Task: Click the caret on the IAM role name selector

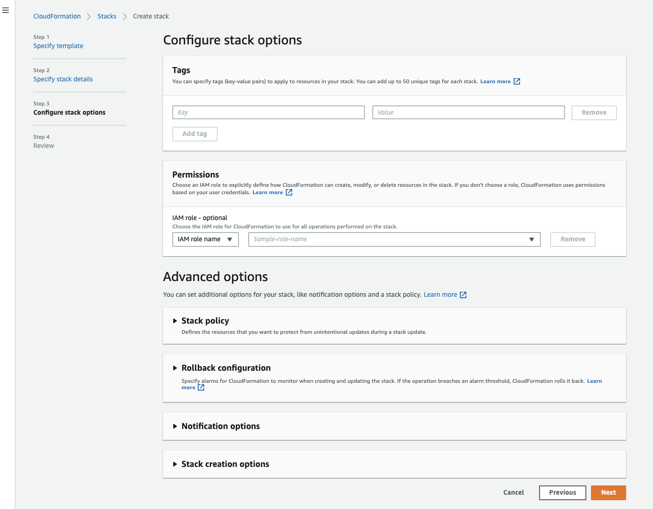Action: 230,239
